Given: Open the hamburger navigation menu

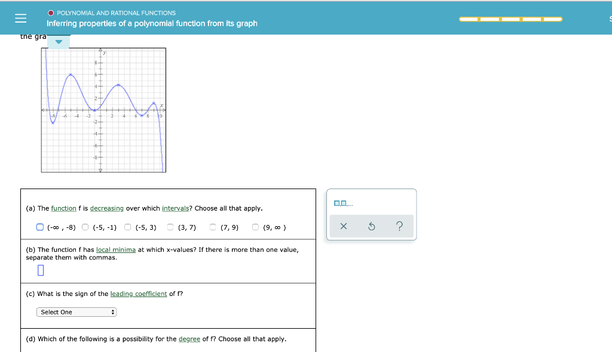Looking at the screenshot, I should pos(20,17).
